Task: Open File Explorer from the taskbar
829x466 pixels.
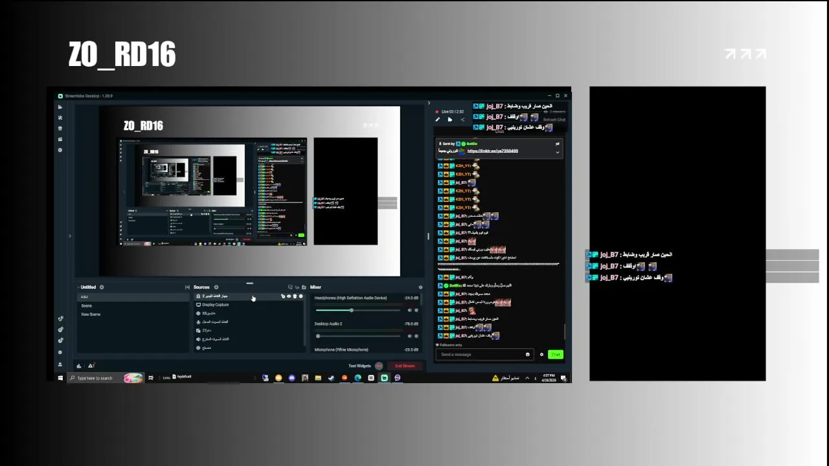Action: pos(318,378)
